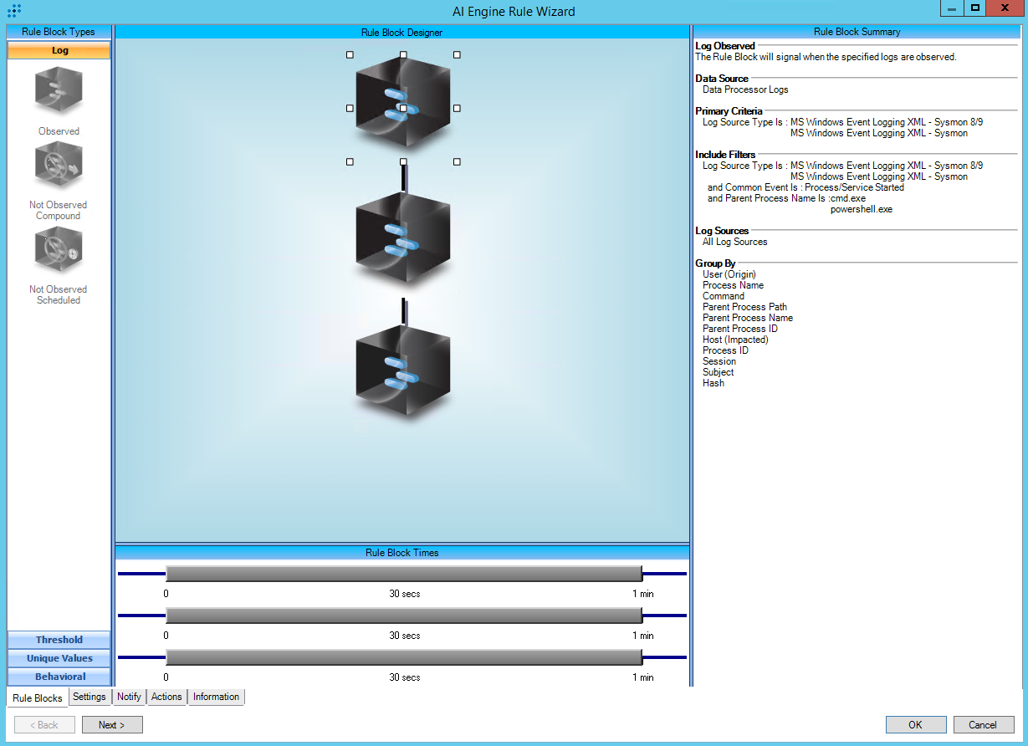Click the first Rule Block Times slider bar
Screen dimensions: 1028x746
(403, 574)
